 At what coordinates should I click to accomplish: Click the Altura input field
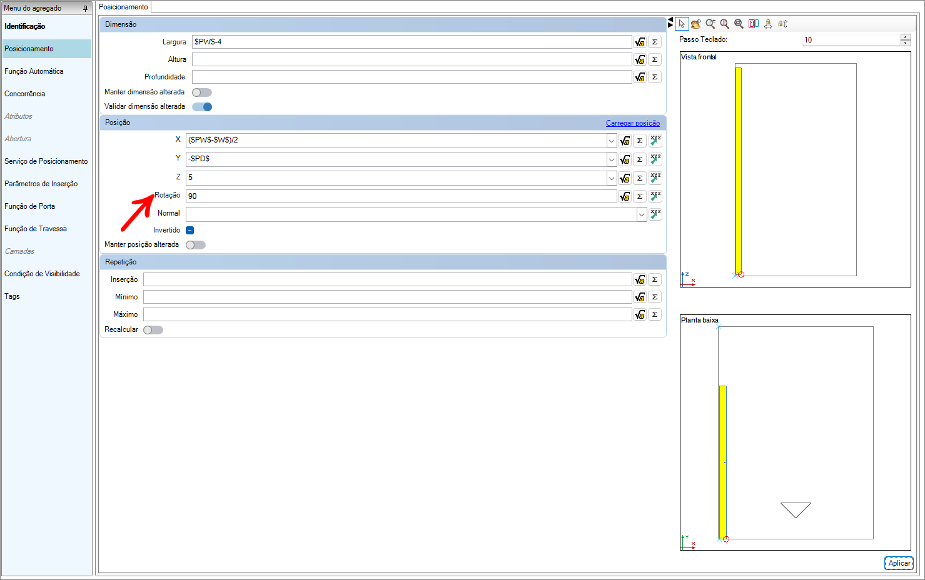click(x=412, y=59)
